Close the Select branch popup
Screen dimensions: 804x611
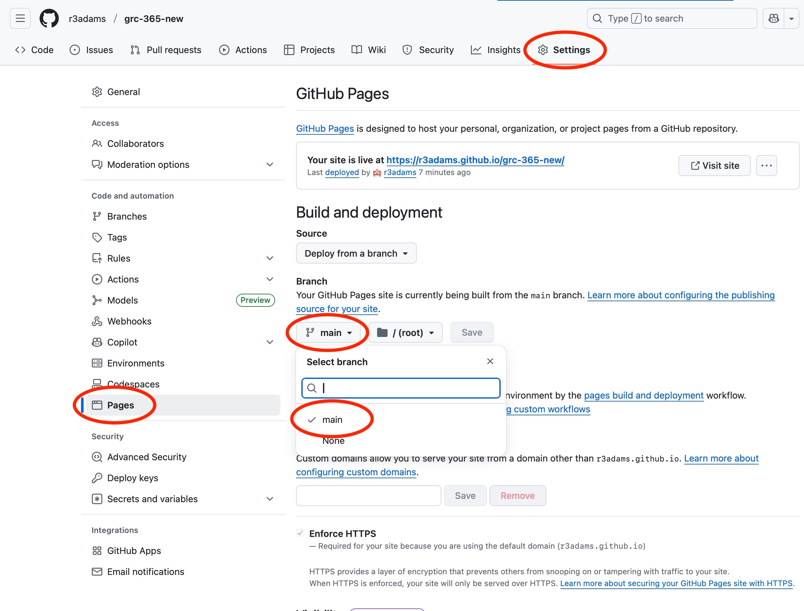490,361
